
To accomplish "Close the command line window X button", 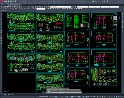I will [43, 92].
